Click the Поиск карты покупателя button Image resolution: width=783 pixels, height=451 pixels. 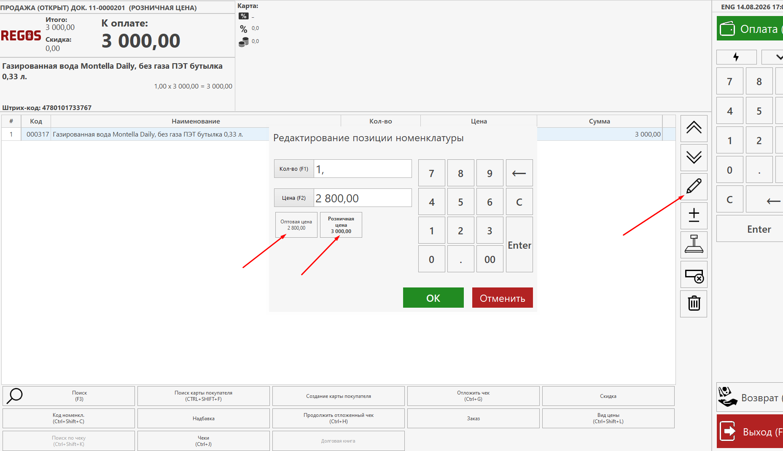point(203,396)
